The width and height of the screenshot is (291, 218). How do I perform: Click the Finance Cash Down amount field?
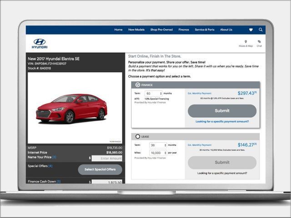[x=107, y=182]
